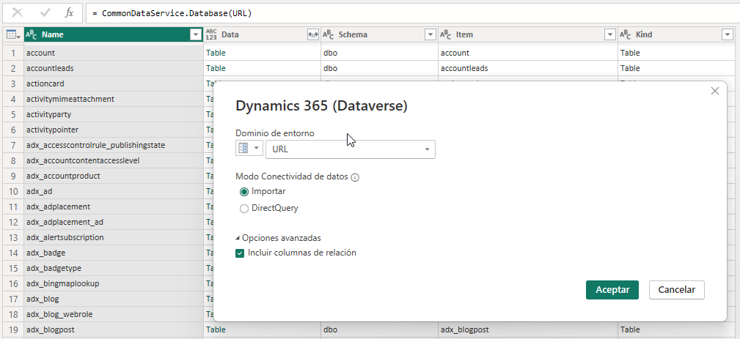Click the adx_accountcontentaccesslevel cell
Screen dimensions: 740x339
click(113, 160)
